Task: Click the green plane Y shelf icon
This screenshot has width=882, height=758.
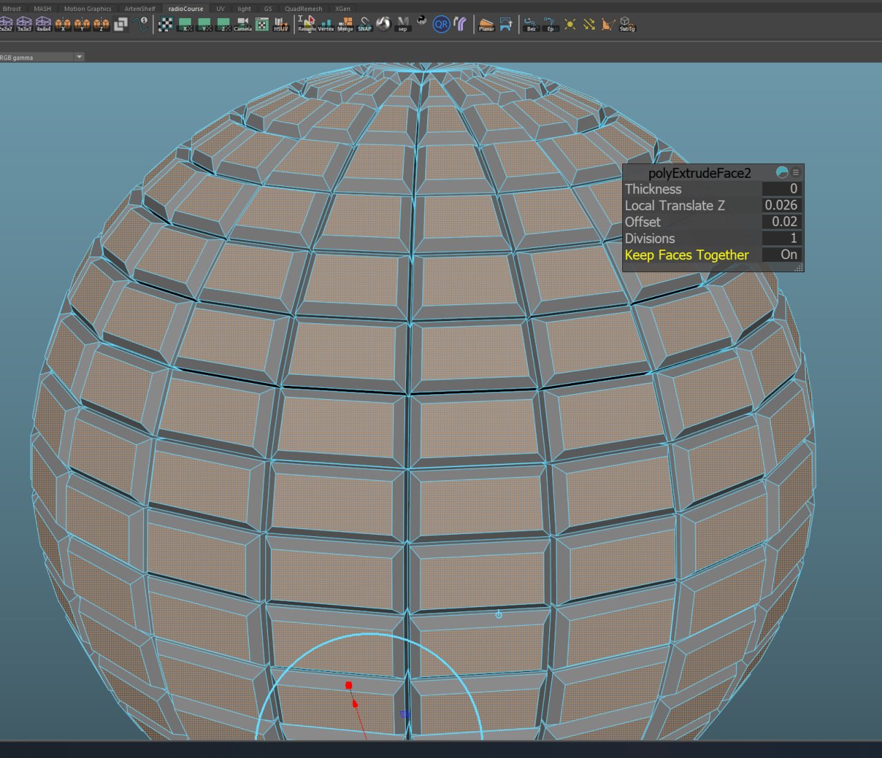Action: [205, 24]
